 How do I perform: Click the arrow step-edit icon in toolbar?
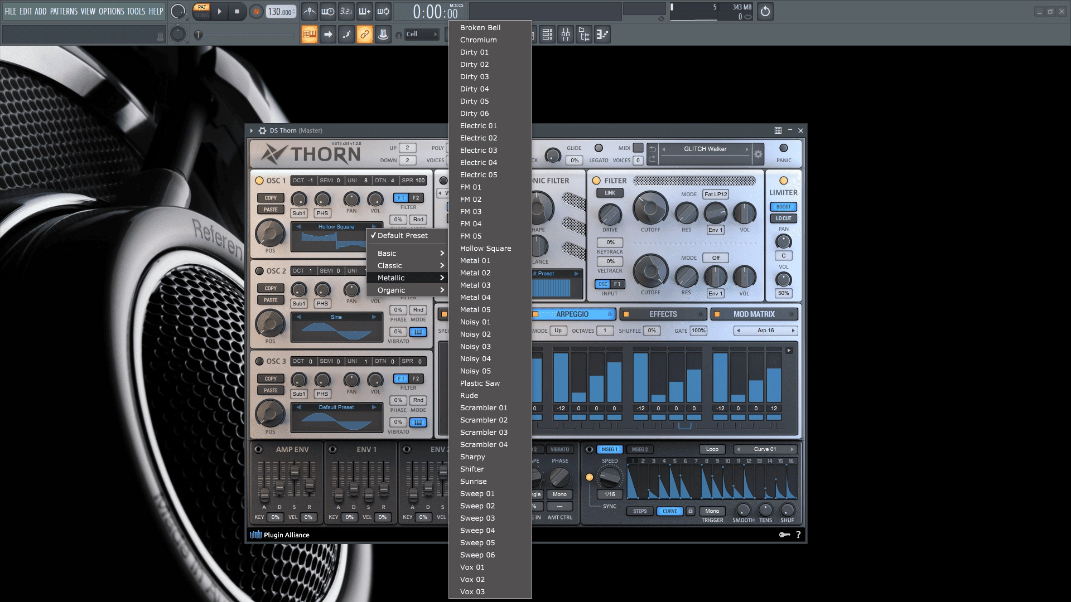tap(328, 35)
